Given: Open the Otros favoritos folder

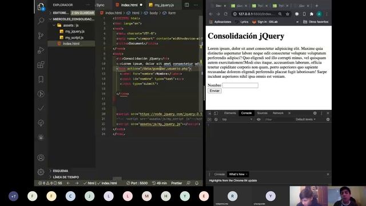Looking at the screenshot, I should click(x=316, y=22).
